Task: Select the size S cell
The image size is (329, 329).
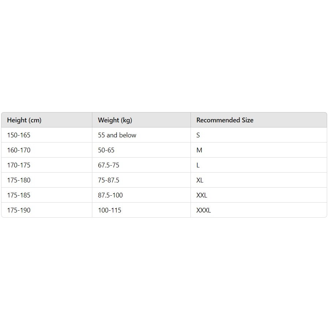Action: [x=259, y=135]
